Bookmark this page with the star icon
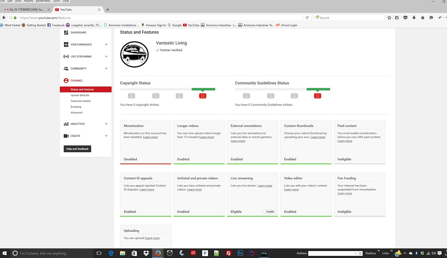 tap(389, 18)
